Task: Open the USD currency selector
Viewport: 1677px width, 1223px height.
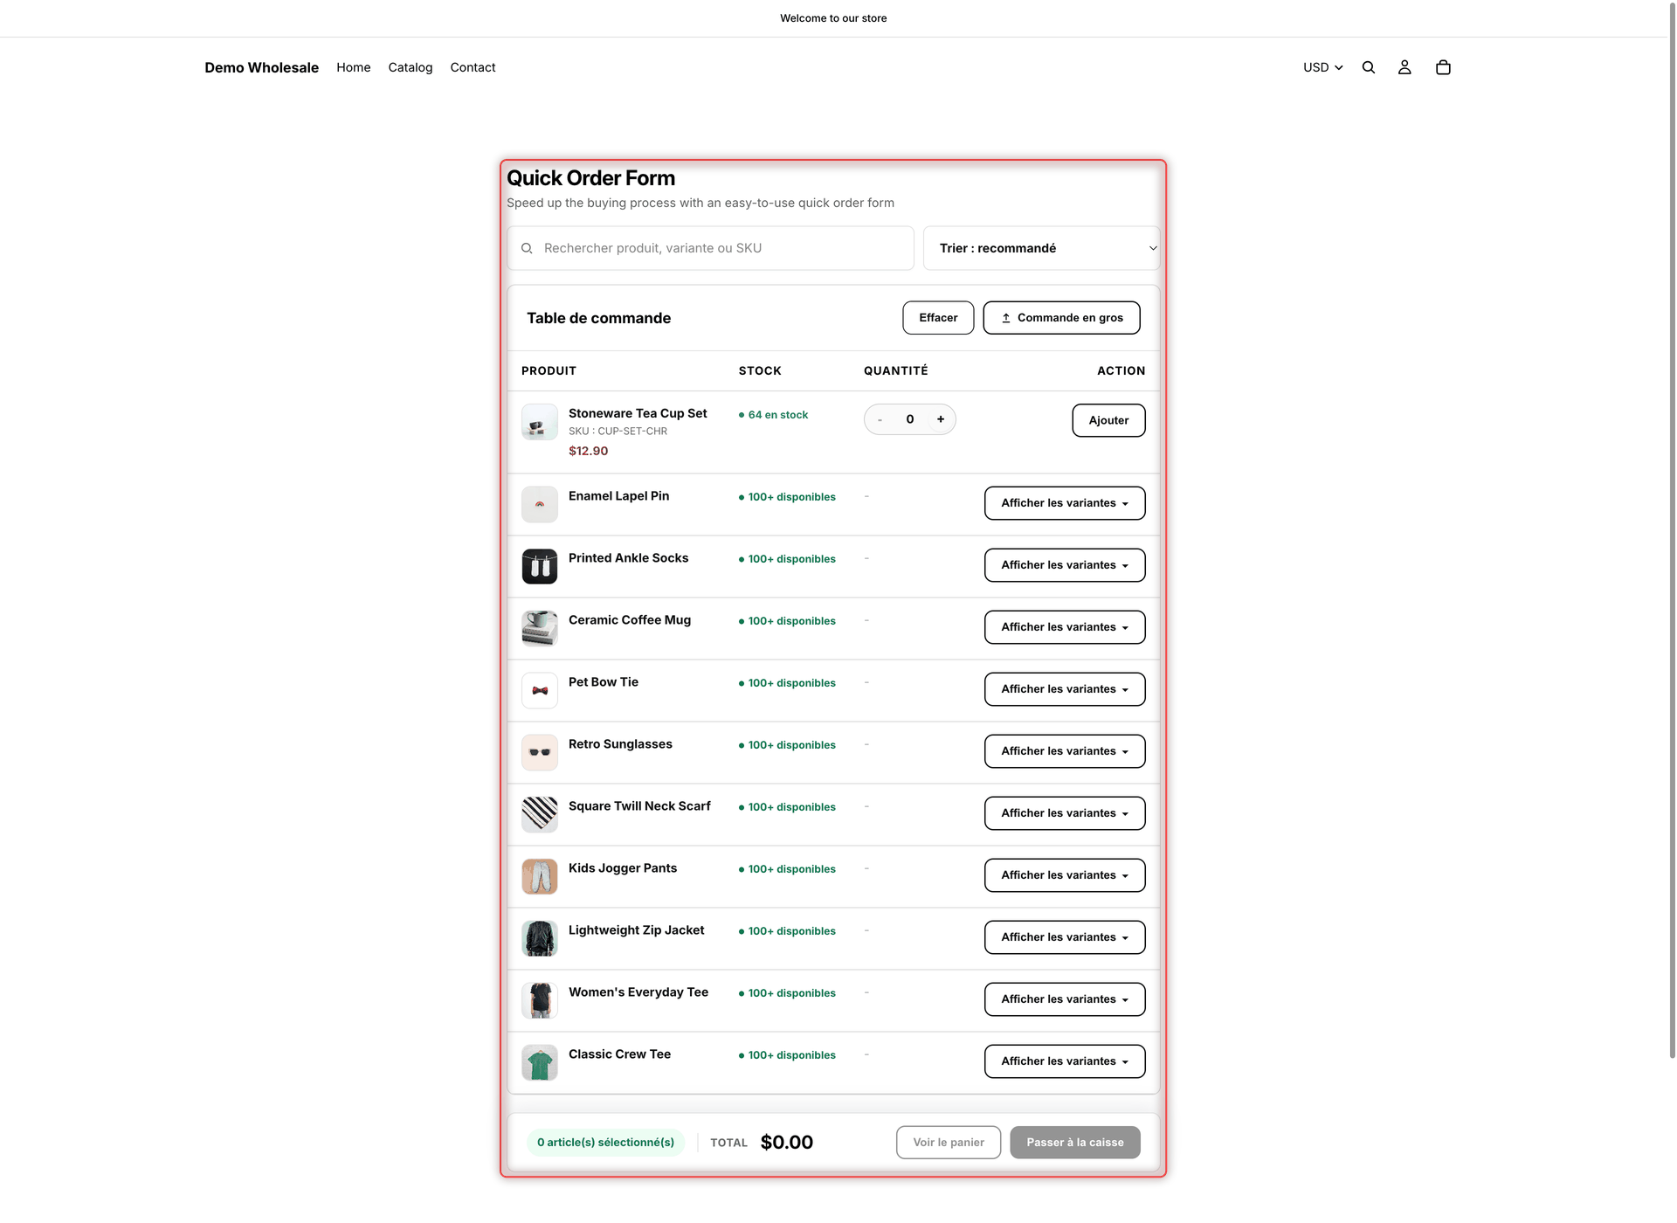Action: pyautogui.click(x=1322, y=67)
